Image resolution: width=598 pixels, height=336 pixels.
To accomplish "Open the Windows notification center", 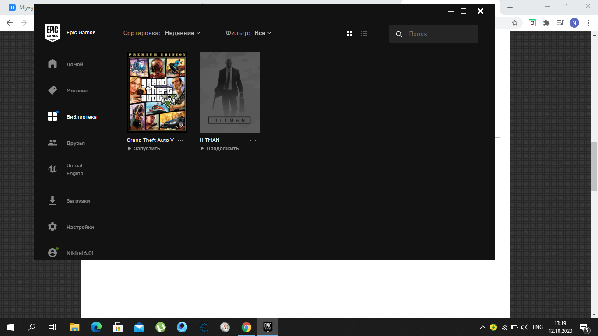I will point(584,327).
